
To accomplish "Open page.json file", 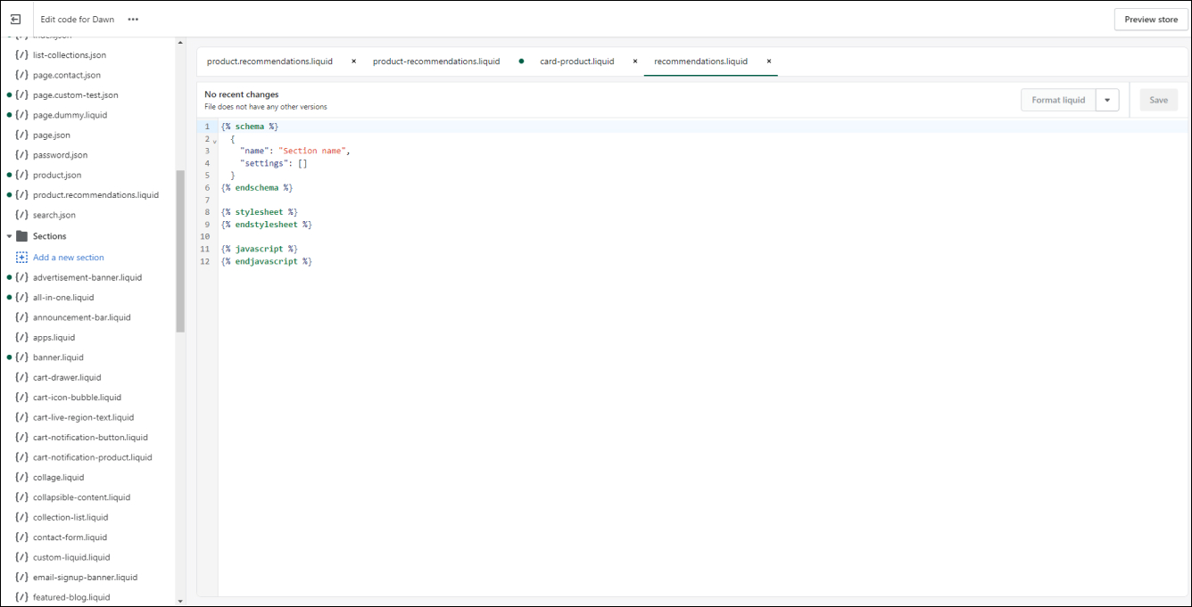I will click(52, 135).
